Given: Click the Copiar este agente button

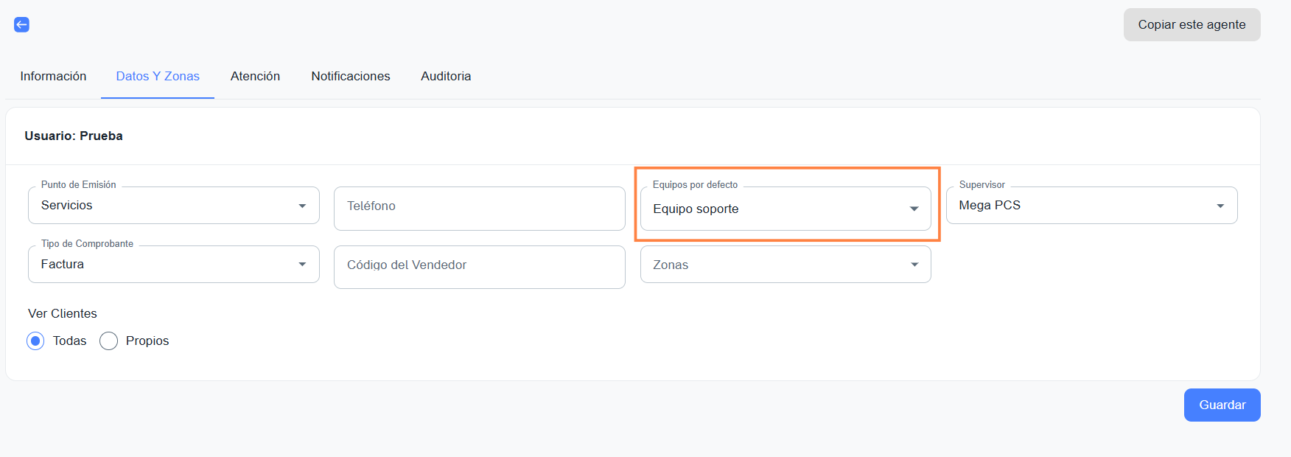Looking at the screenshot, I should tap(1192, 25).
